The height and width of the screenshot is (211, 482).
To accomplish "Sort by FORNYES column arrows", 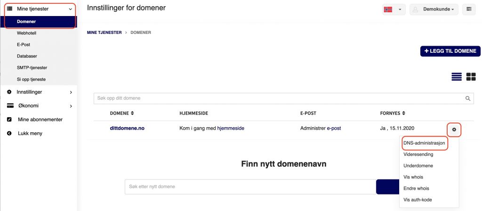I will tap(403, 113).
